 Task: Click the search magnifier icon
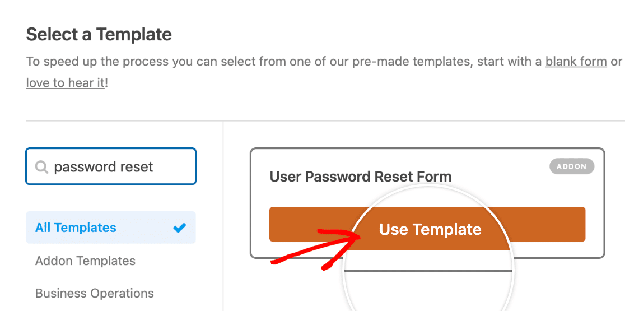(x=41, y=167)
